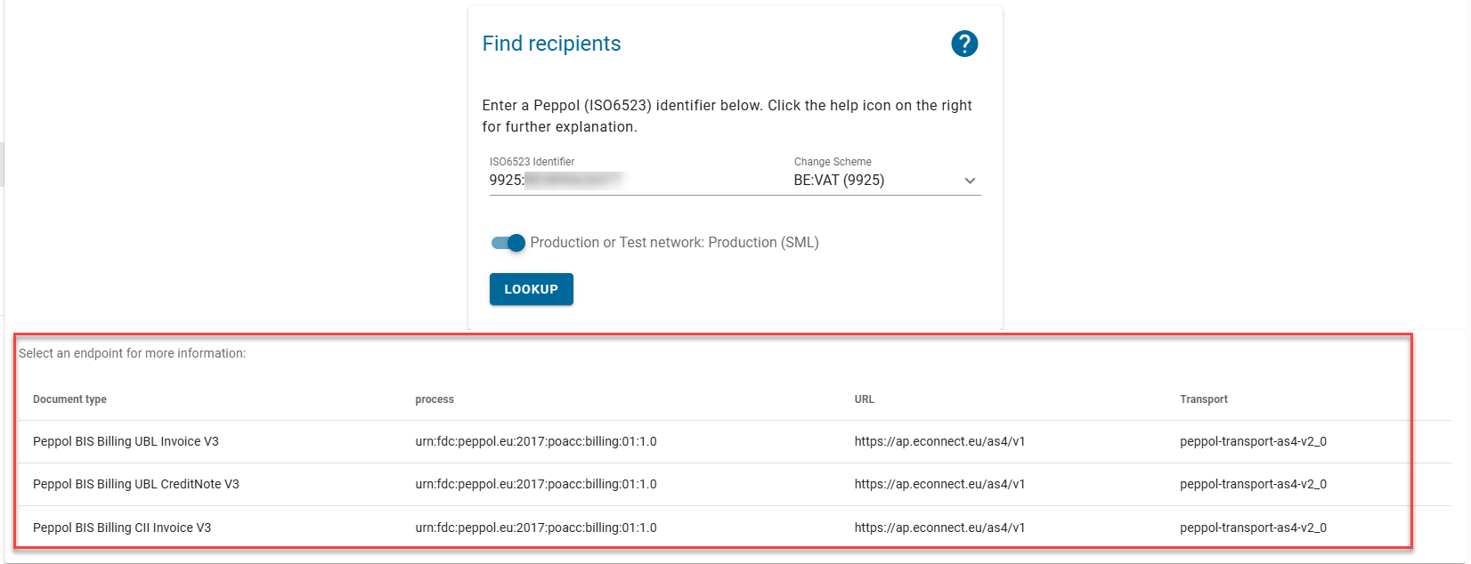Select the Peppol BIS Billing CII Invoice V3 row

[122, 528]
